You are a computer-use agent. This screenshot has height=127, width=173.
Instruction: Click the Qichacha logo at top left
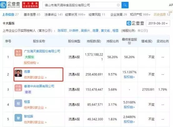(x=10, y=5)
